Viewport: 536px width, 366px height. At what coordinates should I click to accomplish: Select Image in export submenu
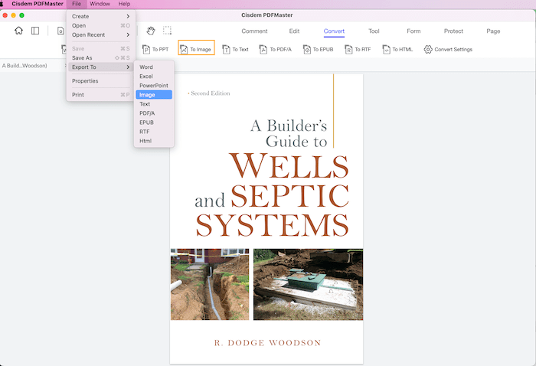(154, 95)
